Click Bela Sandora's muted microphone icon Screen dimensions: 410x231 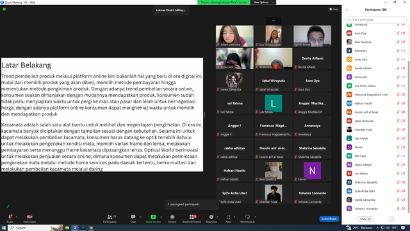398,42
